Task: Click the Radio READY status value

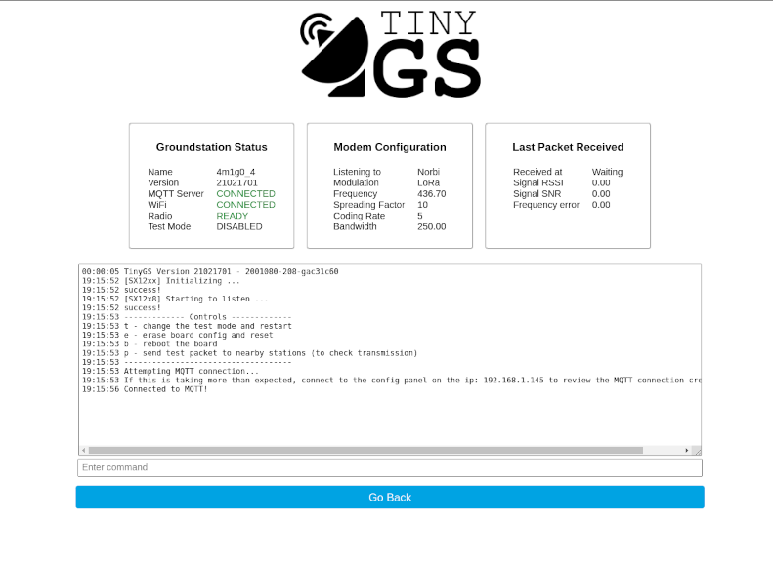Action: (x=233, y=216)
